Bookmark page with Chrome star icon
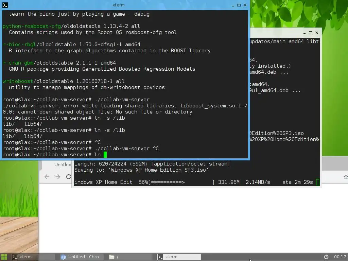This screenshot has height=261, width=348. pyautogui.click(x=345, y=177)
